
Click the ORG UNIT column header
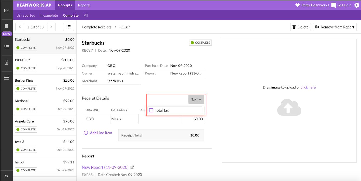pos(93,110)
